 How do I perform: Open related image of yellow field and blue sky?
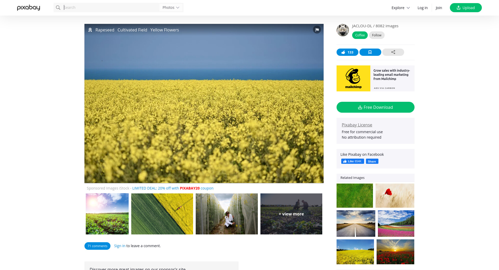[x=355, y=252]
